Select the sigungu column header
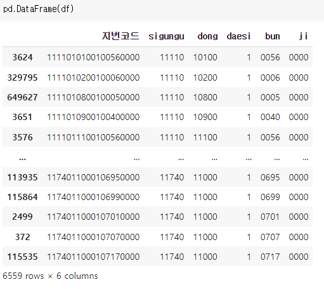Image resolution: width=324 pixels, height=289 pixels. tap(166, 36)
